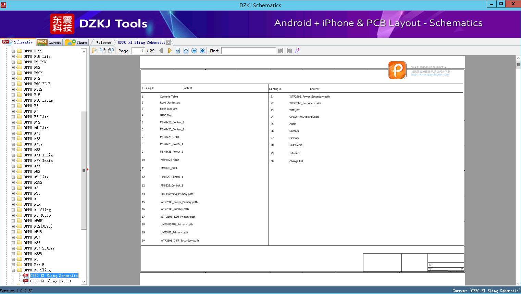The width and height of the screenshot is (521, 294).
Task: Click the fit width icon
Action: click(x=178, y=51)
